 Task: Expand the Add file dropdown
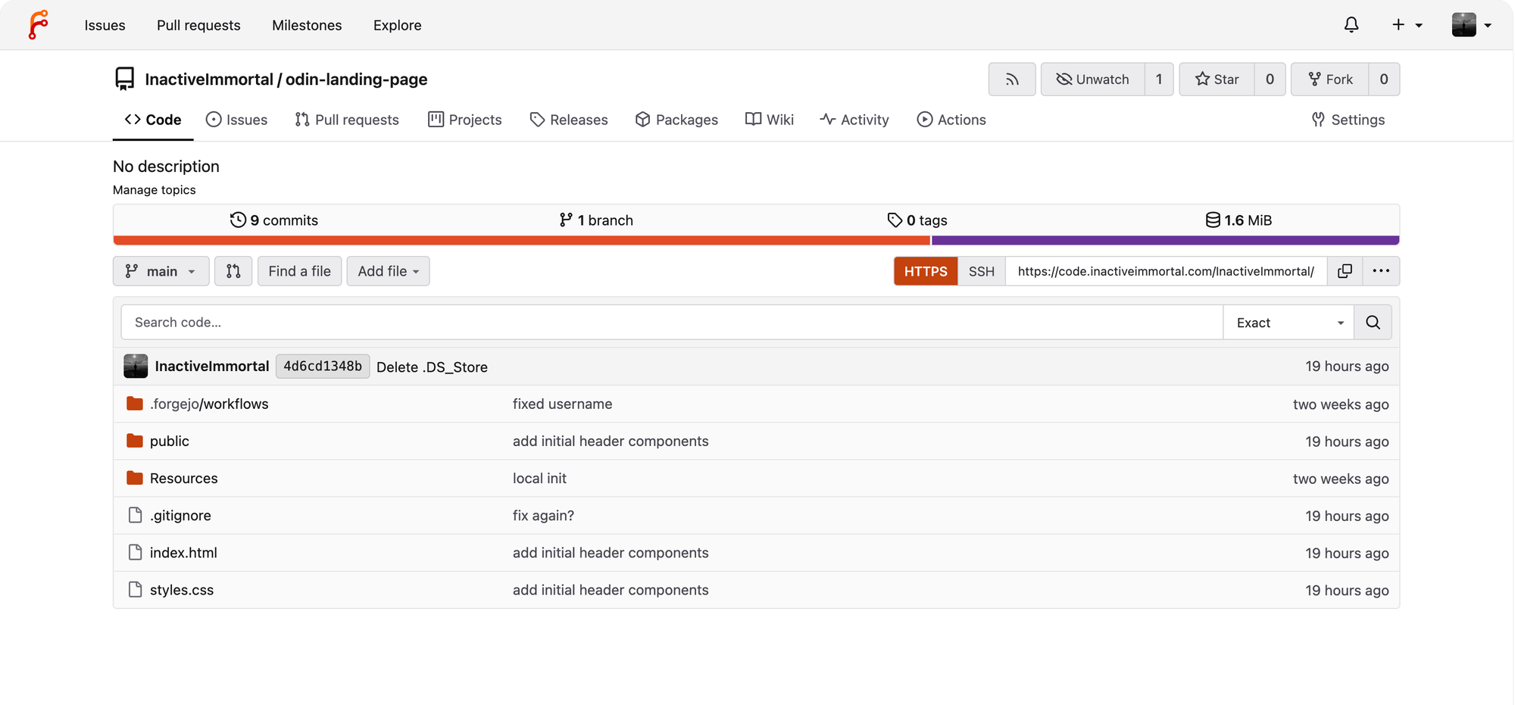388,271
